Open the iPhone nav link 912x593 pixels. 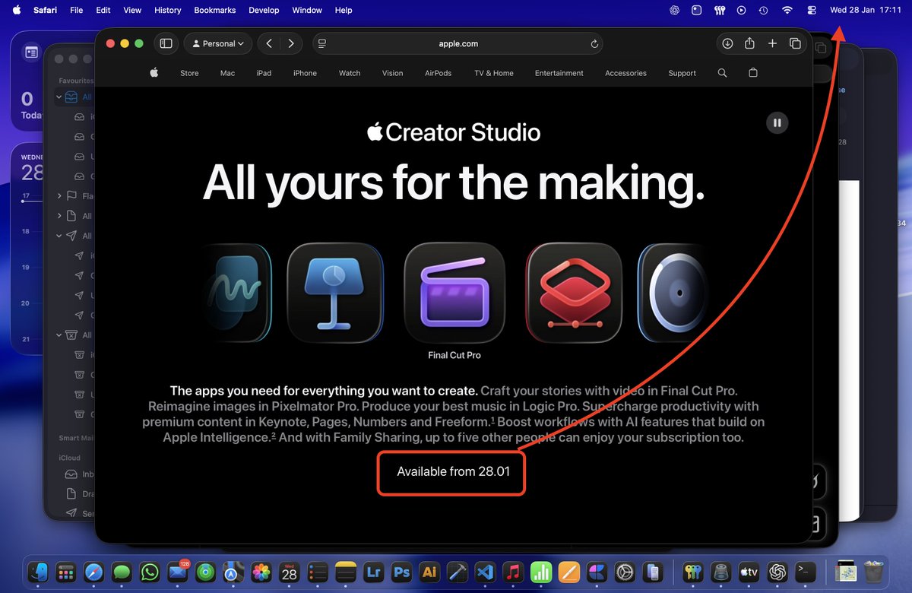coord(305,73)
